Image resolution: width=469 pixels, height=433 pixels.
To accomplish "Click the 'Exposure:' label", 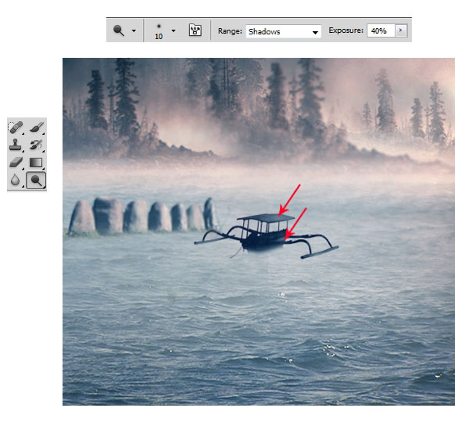I will 345,30.
